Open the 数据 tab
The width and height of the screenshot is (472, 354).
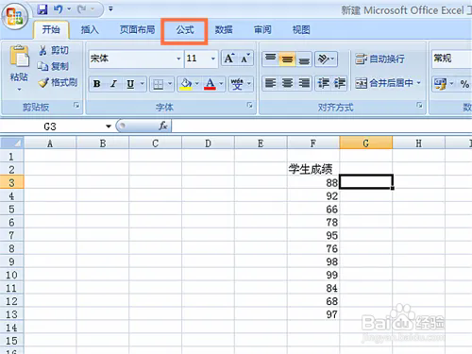coord(224,30)
